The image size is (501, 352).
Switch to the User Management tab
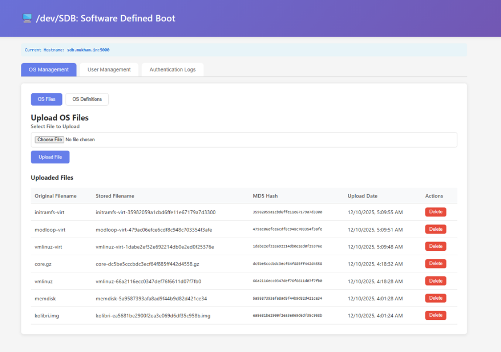pyautogui.click(x=109, y=70)
